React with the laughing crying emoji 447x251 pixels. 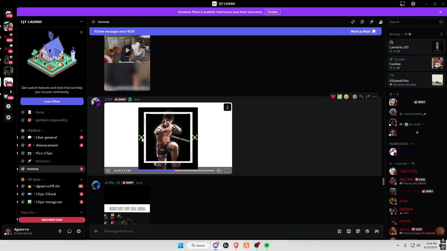pyautogui.click(x=346, y=97)
